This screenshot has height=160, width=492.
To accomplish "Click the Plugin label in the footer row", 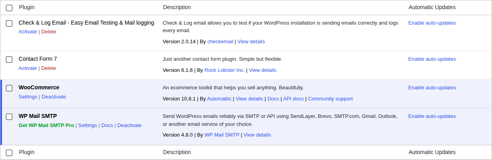I will pos(27,152).
